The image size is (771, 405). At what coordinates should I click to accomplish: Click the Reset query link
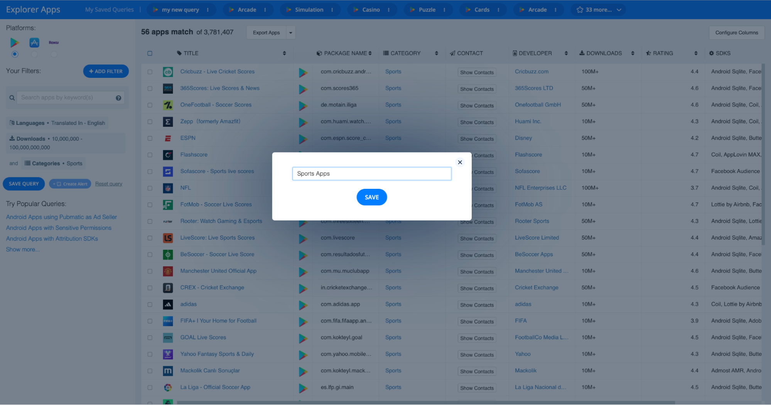(x=109, y=184)
